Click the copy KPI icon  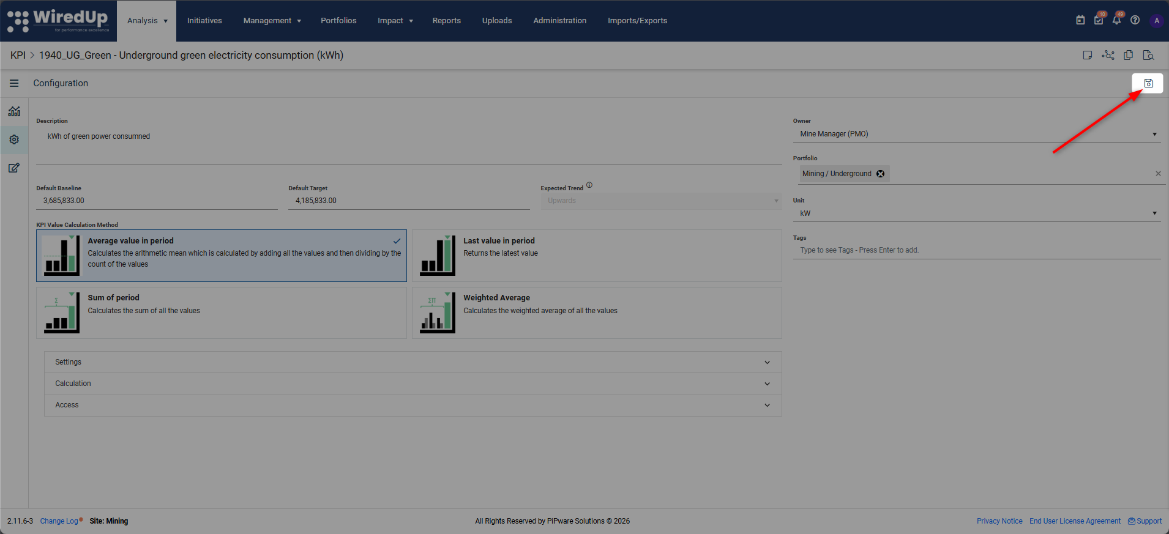[1128, 55]
